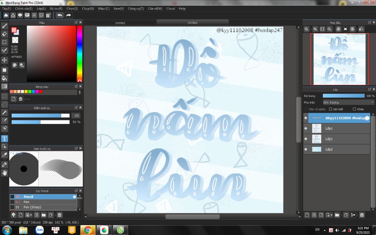
Task: Add new layer folder in Layers panel
Action: (x=337, y=215)
